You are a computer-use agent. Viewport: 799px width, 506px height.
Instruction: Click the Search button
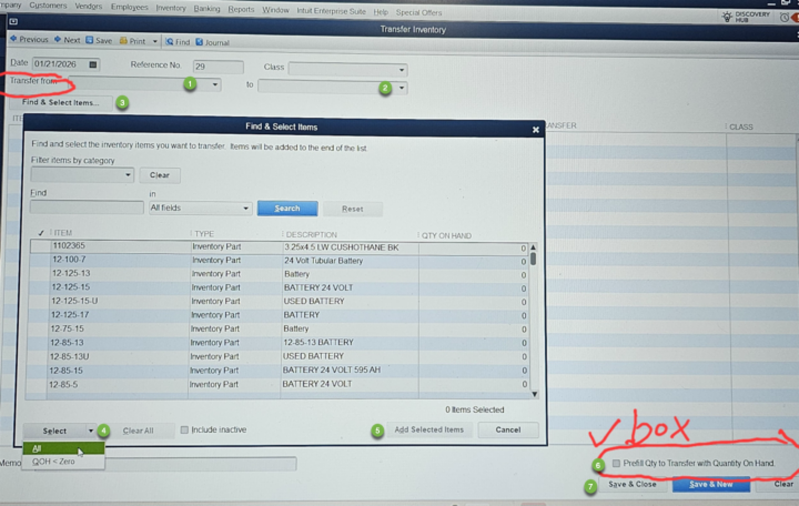[x=287, y=209]
